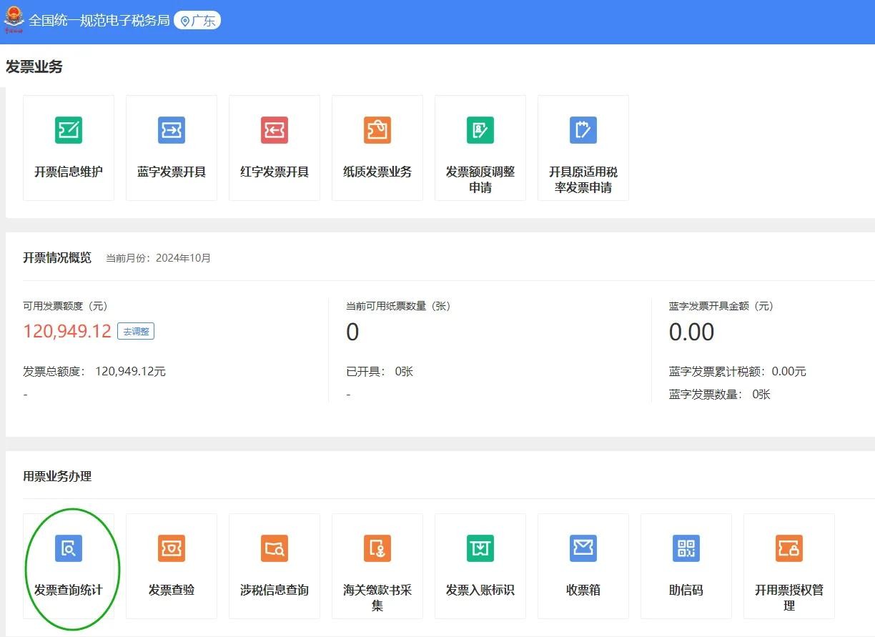Screen dimensions: 875x637
Task: Click the 助信码 QR code icon
Action: (686, 548)
